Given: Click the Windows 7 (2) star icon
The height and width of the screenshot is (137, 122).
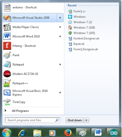Looking at the screenshot, I should [x=70, y=22].
